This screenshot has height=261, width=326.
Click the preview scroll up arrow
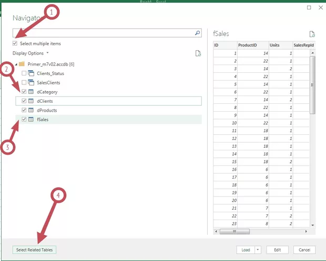click(x=312, y=53)
